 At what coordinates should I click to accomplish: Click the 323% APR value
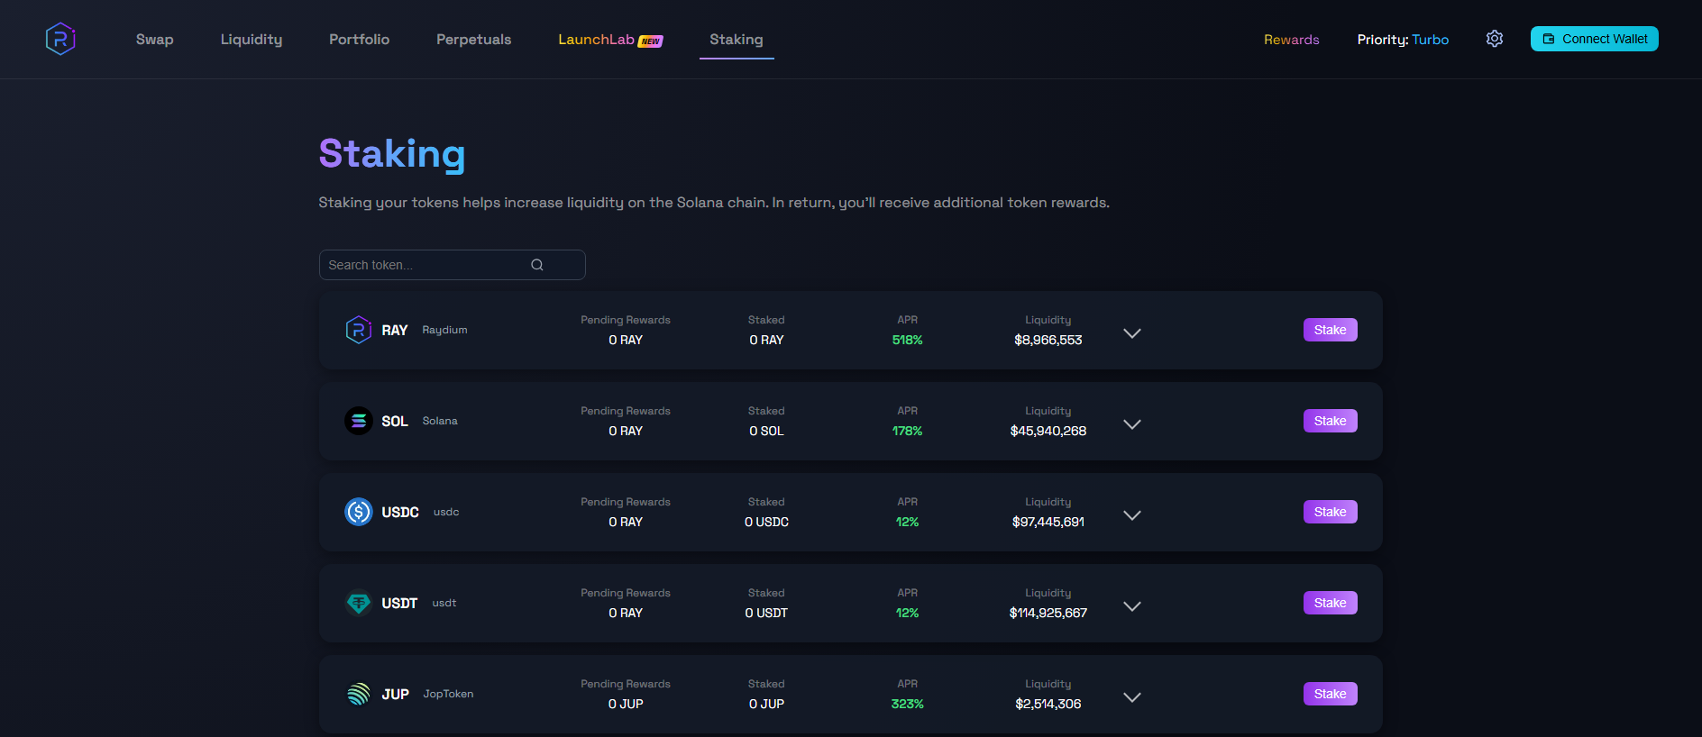[x=907, y=704]
